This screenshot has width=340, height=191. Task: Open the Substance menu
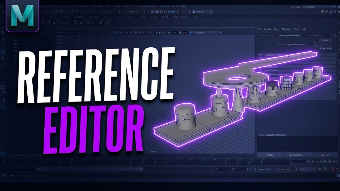[x=164, y=6]
